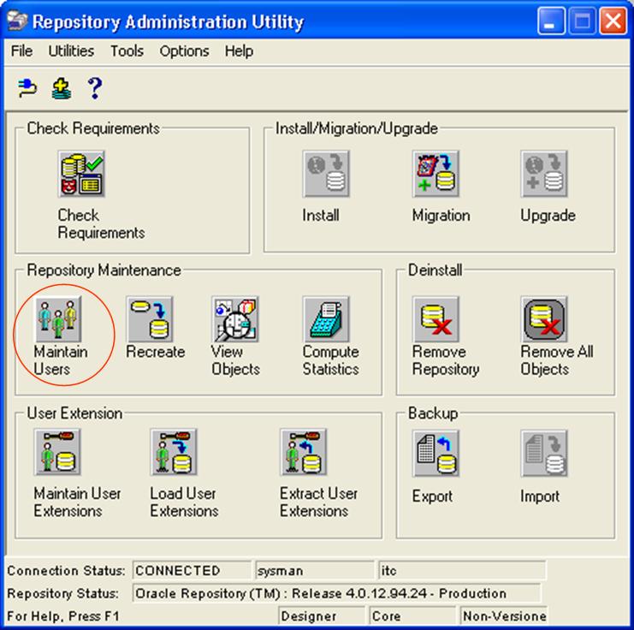
Task: Click the Remove All Objects icon
Action: point(544,319)
